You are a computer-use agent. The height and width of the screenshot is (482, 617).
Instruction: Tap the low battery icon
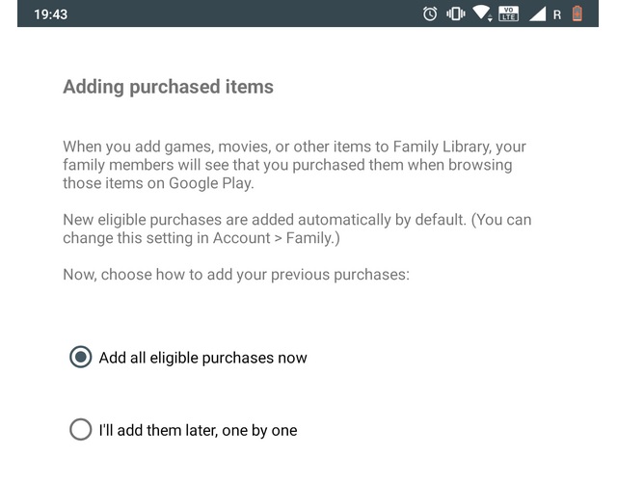point(577,14)
